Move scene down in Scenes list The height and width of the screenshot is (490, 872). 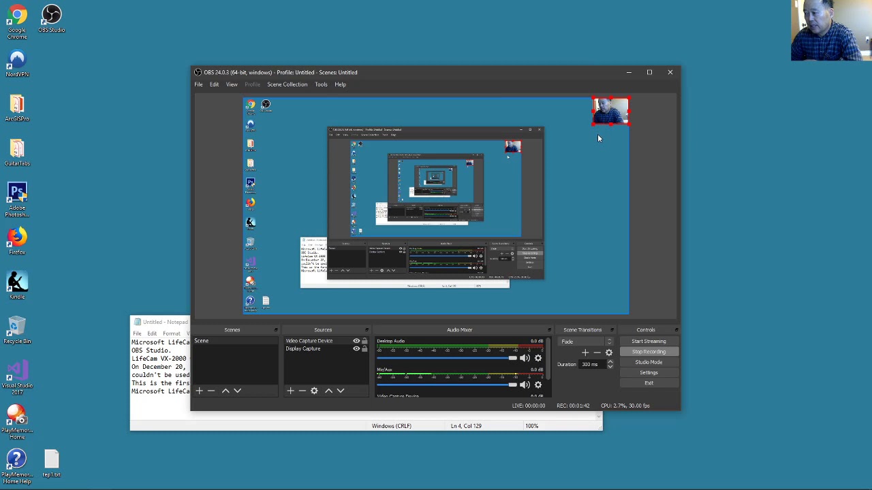237,391
